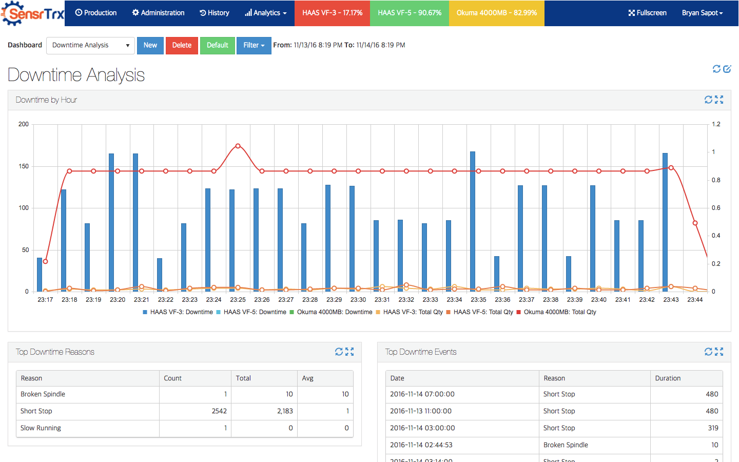Open the Filter dropdown
The width and height of the screenshot is (739, 462).
(254, 45)
